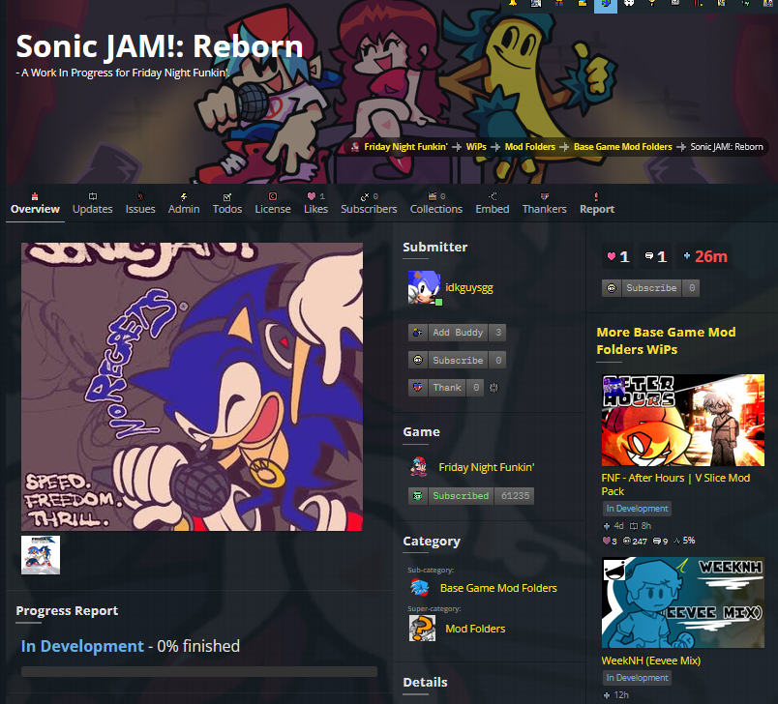Screen dimensions: 778x704
Task: Click WeekNH In Development tag
Action: [637, 678]
